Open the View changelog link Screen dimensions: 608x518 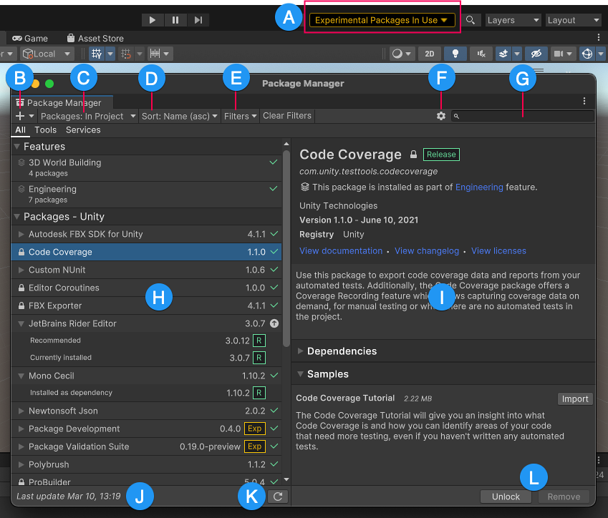[427, 251]
